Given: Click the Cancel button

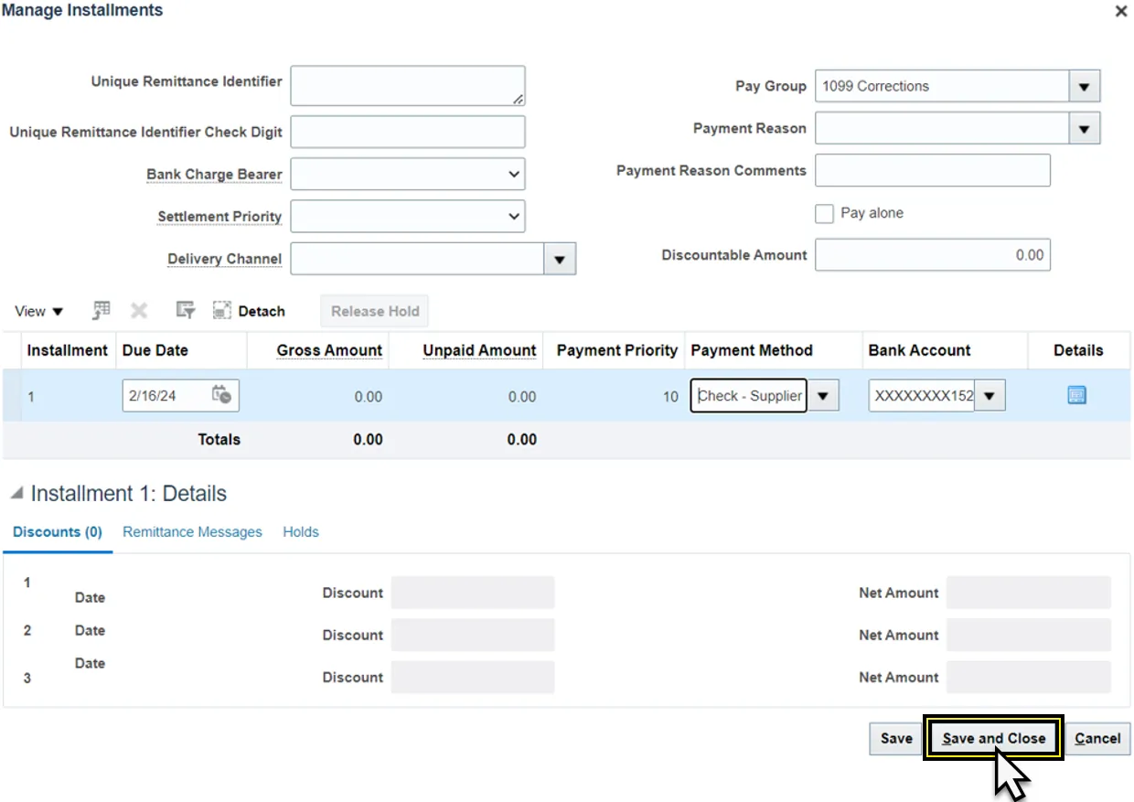Looking at the screenshot, I should (1097, 739).
